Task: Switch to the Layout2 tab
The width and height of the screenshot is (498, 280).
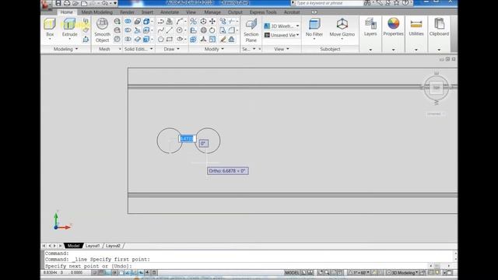Action: click(113, 246)
